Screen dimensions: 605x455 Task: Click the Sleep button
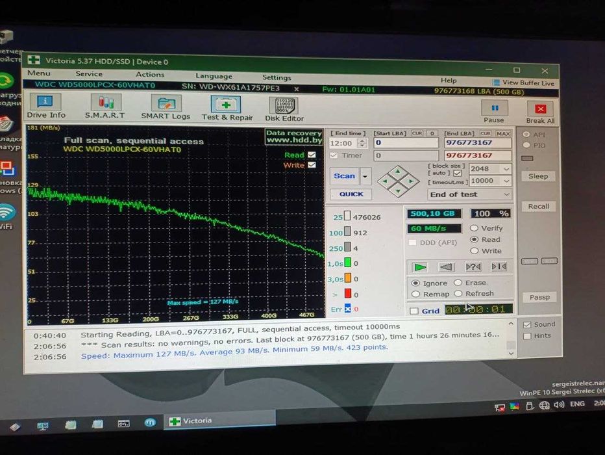(538, 176)
